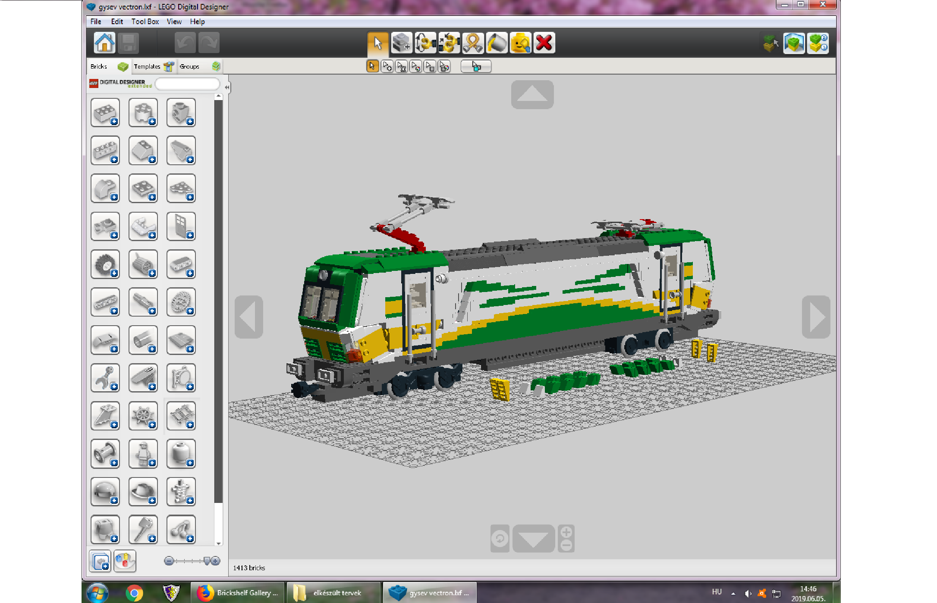Expand the ship wheel category
Image resolution: width=937 pixels, height=603 pixels.
(x=143, y=416)
